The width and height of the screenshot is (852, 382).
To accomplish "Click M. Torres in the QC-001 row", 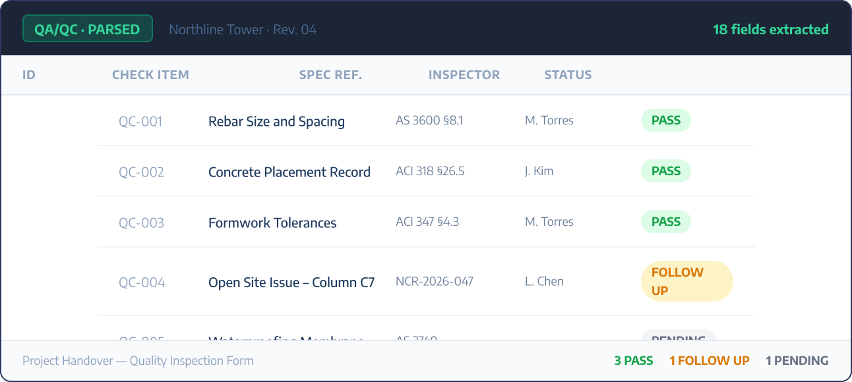I will pyautogui.click(x=549, y=121).
